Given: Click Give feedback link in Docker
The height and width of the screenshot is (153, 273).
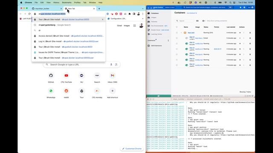Looking at the screenshot, I should pyautogui.click(x=192, y=13).
